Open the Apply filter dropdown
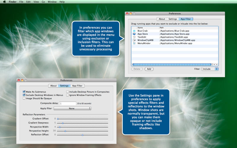 pos(72,108)
